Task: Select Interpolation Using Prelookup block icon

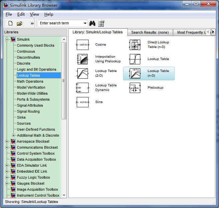Action: tap(83, 59)
